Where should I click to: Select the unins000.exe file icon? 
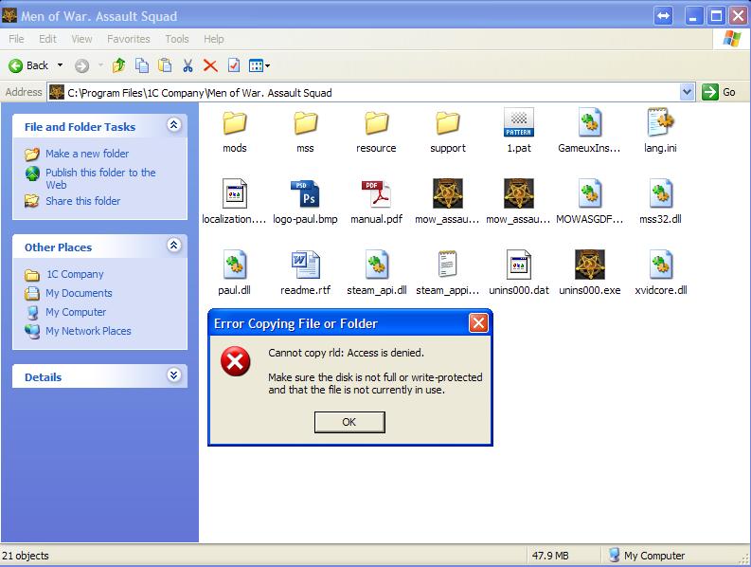(589, 265)
